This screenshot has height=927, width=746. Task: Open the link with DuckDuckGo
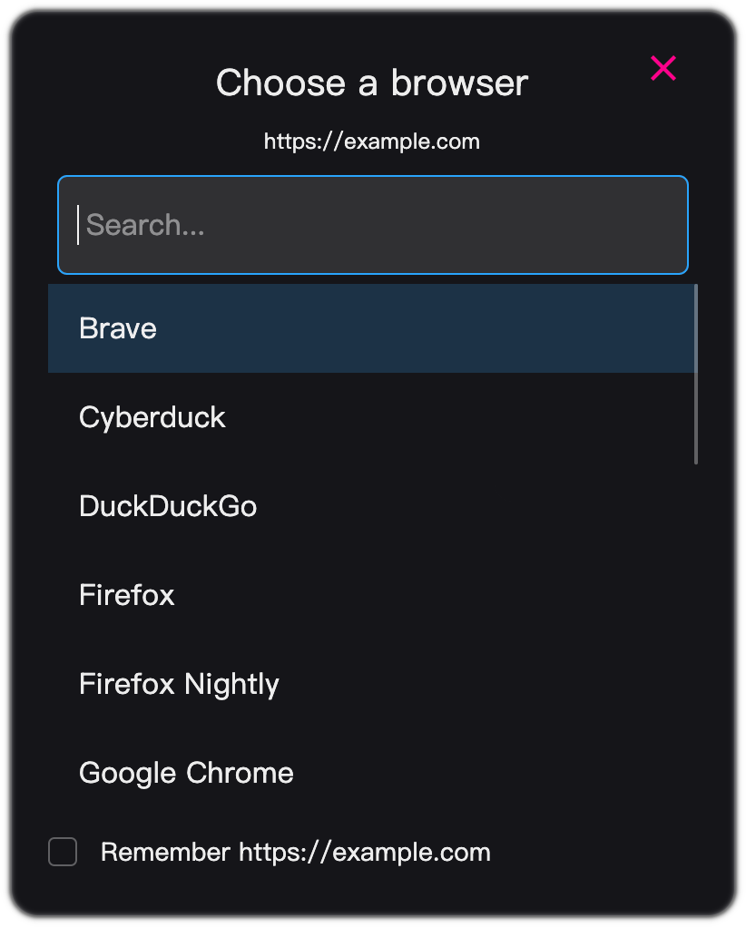pyautogui.click(x=168, y=506)
